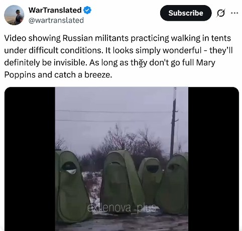
Task: Play the embedded tent video
Action: click(x=122, y=159)
